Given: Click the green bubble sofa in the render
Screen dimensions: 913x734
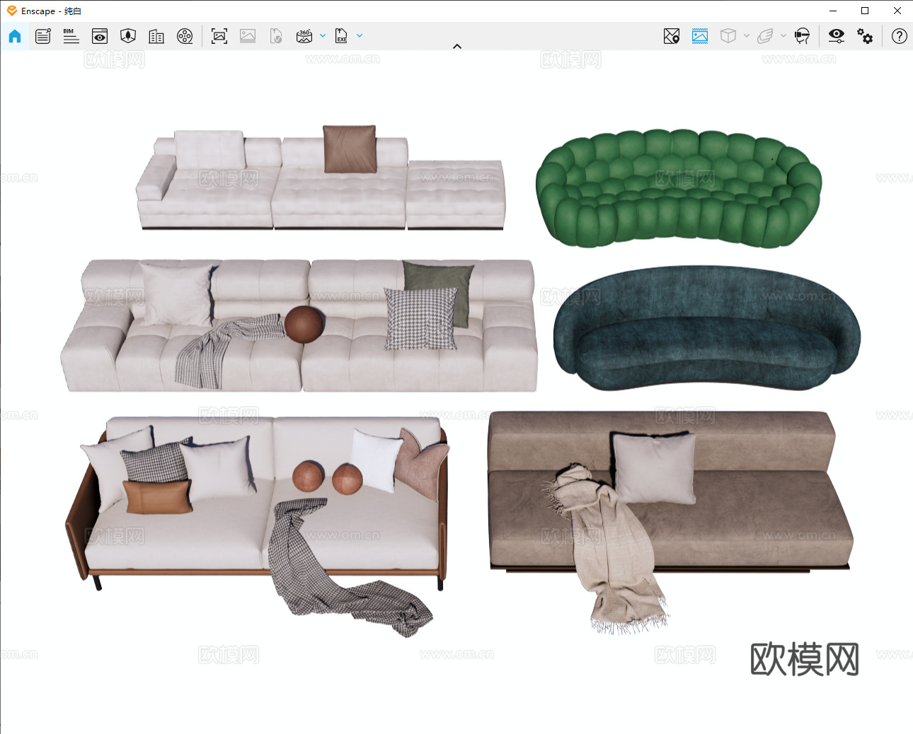Looking at the screenshot, I should click(x=678, y=189).
